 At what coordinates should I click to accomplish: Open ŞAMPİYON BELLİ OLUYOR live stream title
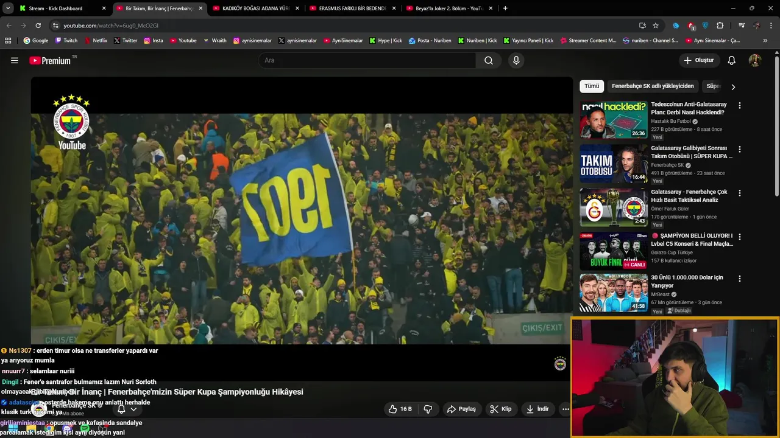pos(692,240)
